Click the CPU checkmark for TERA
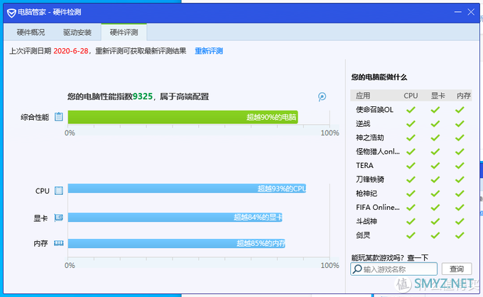 click(x=411, y=165)
